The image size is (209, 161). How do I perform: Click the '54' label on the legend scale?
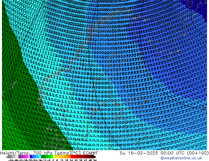[x=95, y=160]
